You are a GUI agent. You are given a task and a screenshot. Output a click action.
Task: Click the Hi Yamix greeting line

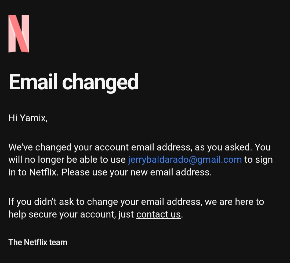pyautogui.click(x=28, y=118)
